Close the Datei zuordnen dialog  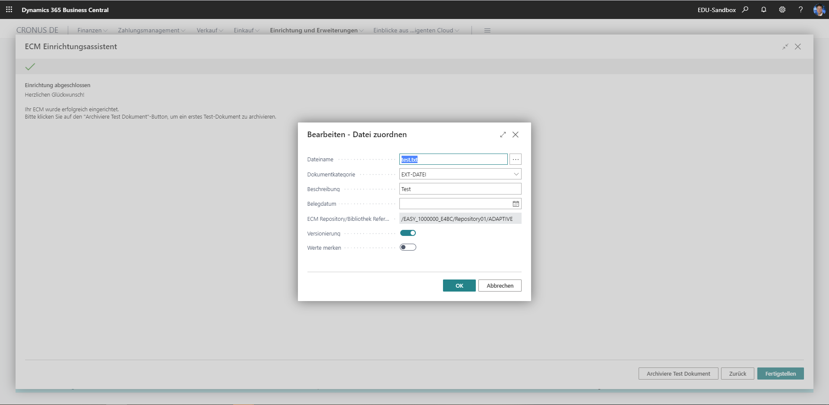tap(516, 135)
